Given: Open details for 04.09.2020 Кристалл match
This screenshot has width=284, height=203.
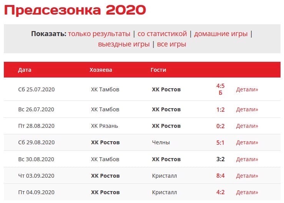Looking at the screenshot, I should [x=247, y=192].
